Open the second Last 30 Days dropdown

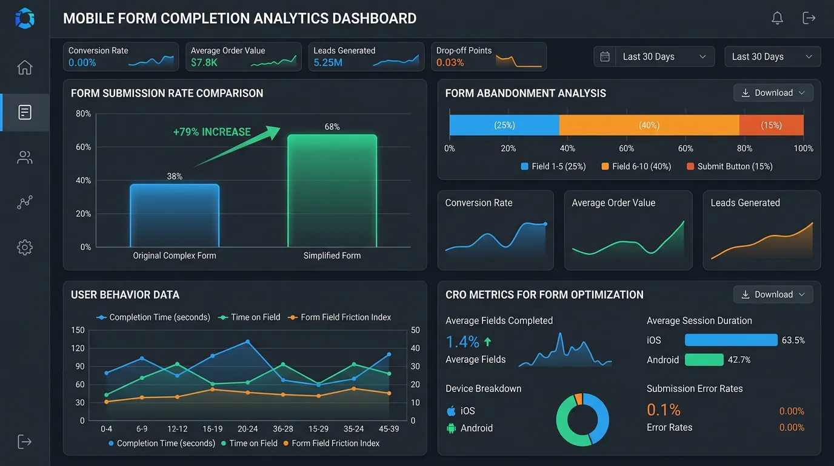coord(773,56)
